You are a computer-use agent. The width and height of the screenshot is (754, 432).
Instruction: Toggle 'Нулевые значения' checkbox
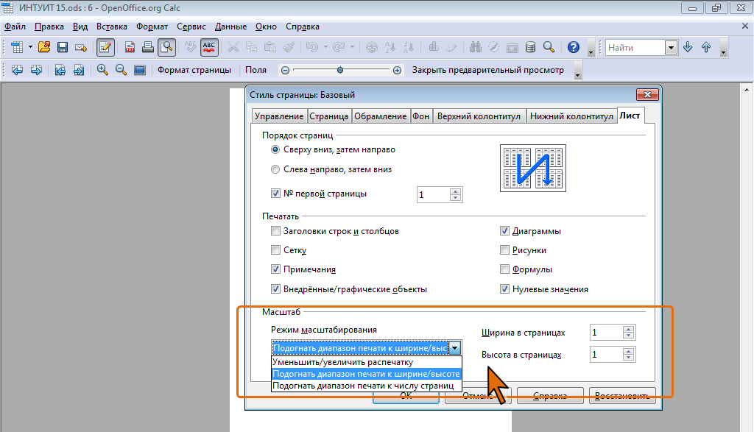pos(504,288)
